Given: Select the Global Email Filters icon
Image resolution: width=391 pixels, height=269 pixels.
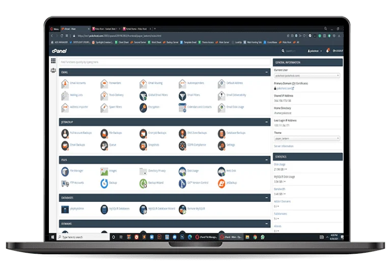Looking at the screenshot, I should point(144,95).
